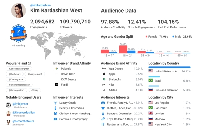The height and width of the screenshot is (129, 198).
Task: Click the Camera & Photography camera icon
Action: pos(55,119)
